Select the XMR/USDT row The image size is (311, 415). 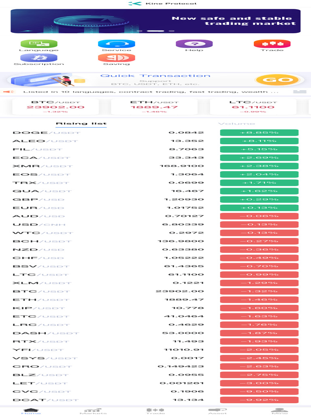point(155,166)
